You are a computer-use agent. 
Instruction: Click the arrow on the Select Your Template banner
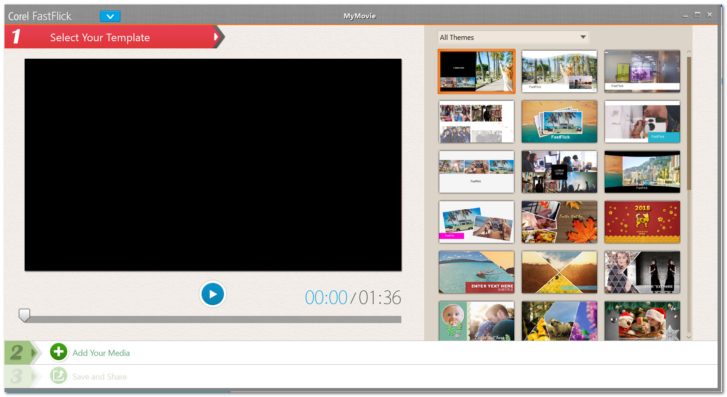point(217,37)
